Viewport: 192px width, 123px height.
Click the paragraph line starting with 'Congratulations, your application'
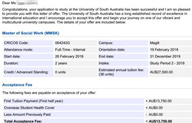pos(96,10)
